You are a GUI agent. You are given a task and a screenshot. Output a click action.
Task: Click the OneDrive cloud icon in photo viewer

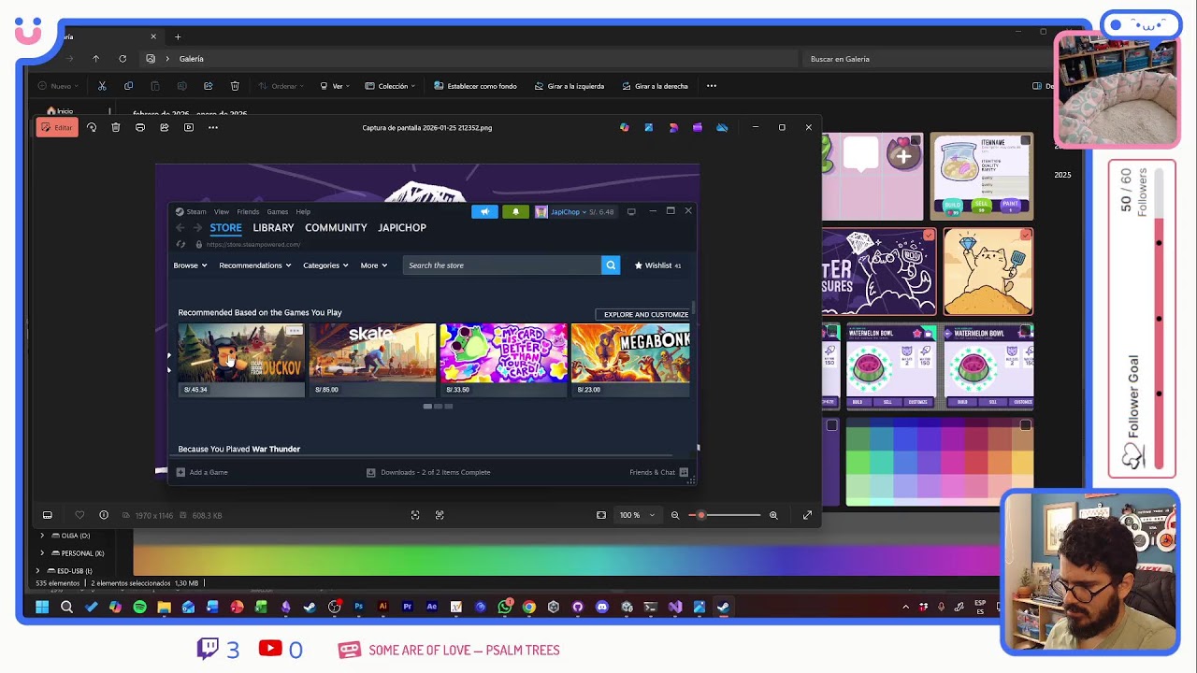[x=722, y=127]
